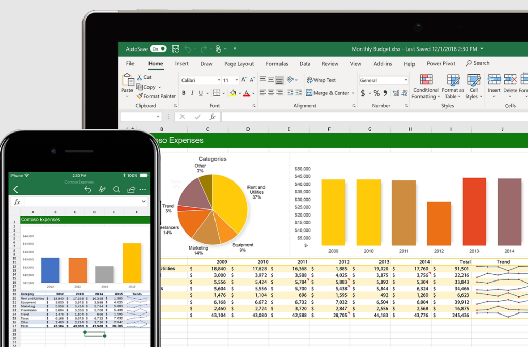Image resolution: width=528 pixels, height=347 pixels.
Task: Open Search in the ribbon
Action: 477,63
